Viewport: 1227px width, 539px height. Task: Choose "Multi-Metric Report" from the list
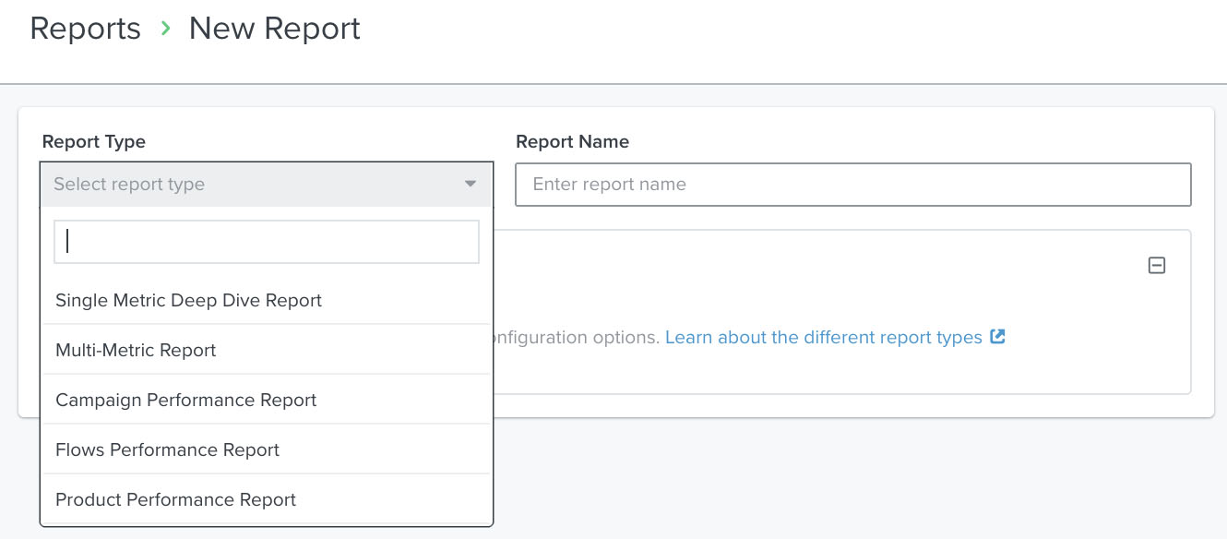pos(137,350)
